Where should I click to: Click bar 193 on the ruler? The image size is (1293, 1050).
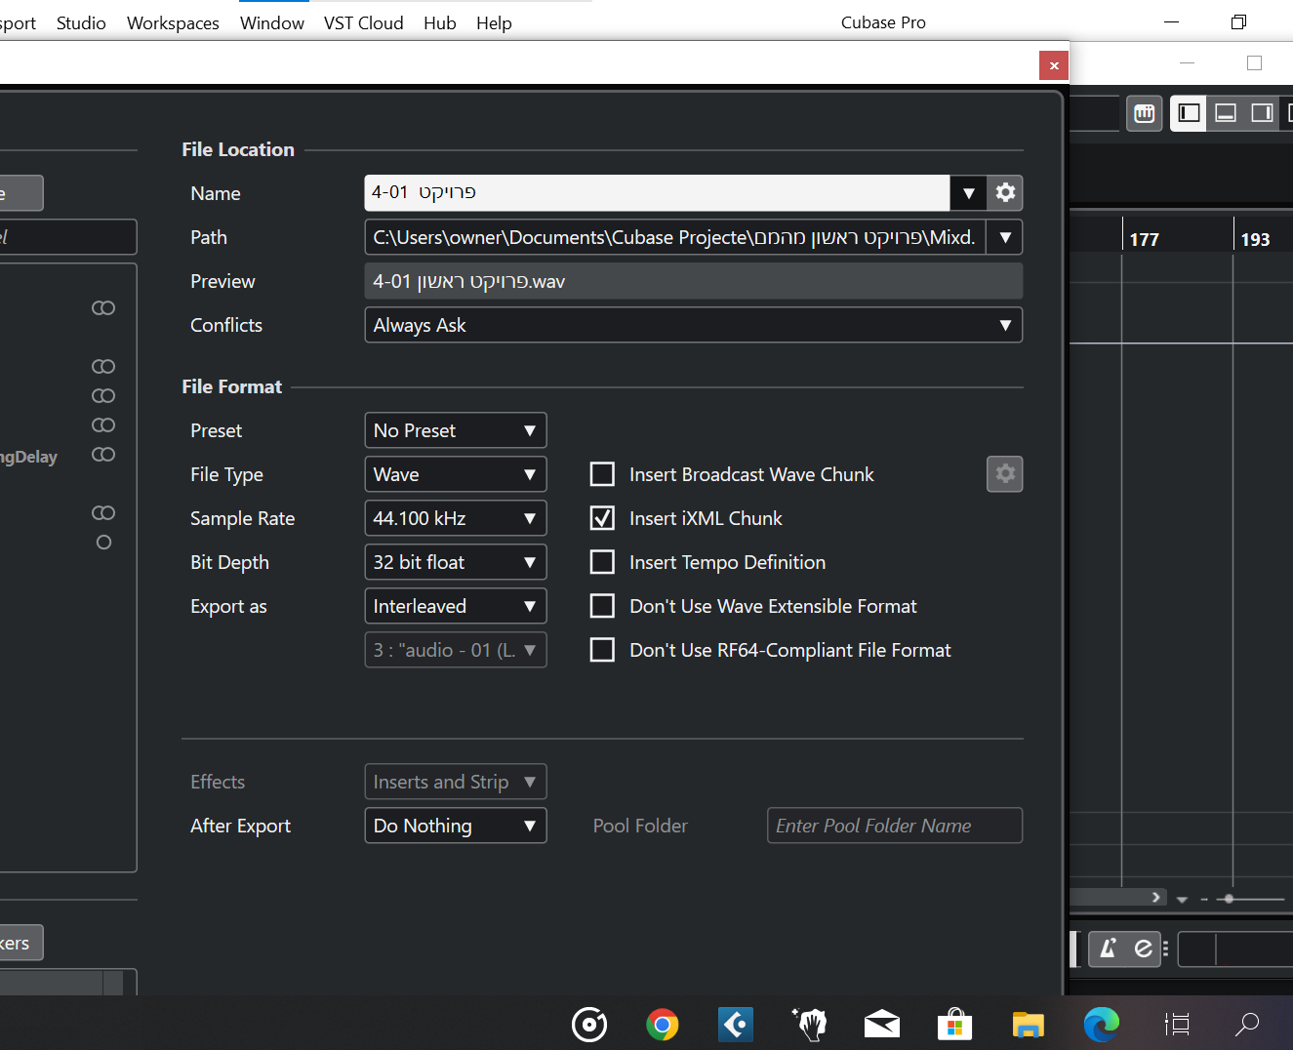[1255, 239]
